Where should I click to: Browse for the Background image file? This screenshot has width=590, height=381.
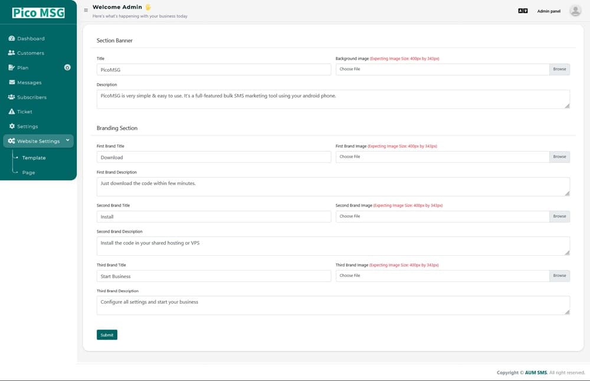click(x=559, y=69)
